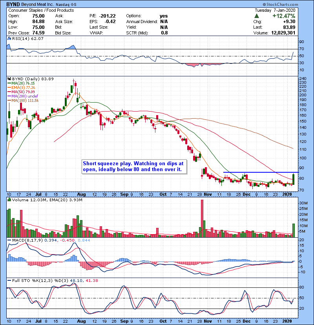Click the Jul label on the price chart axis
The height and width of the screenshot is (325, 314).
point(38,194)
